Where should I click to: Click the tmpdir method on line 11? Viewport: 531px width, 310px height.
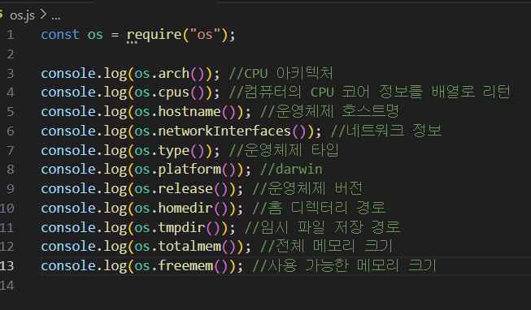tap(181, 228)
